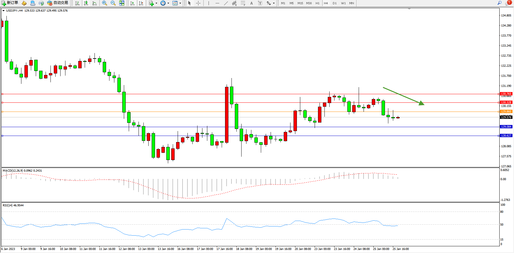Switch chart to bar chart style
Viewport: 514px width, 253px height.
77,3
